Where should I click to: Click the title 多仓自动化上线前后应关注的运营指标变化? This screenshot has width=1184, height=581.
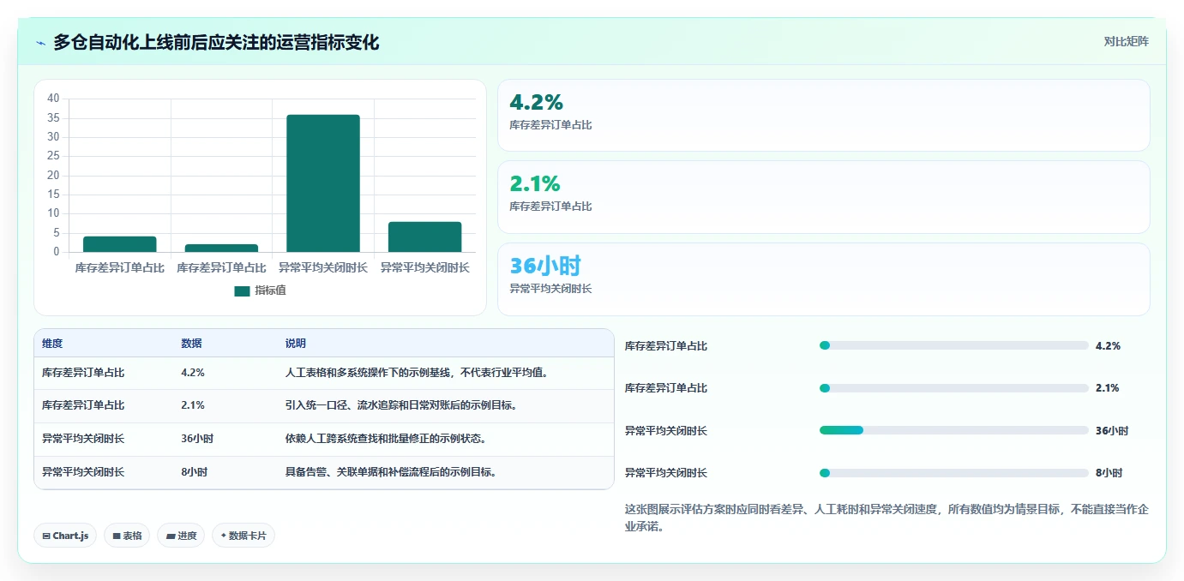coord(216,42)
